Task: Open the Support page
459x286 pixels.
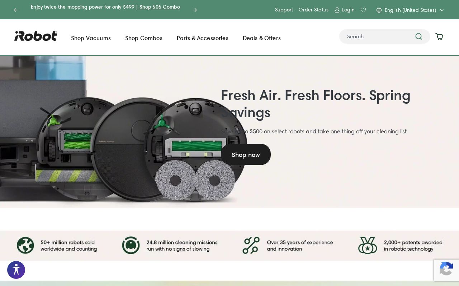Action: 284,10
